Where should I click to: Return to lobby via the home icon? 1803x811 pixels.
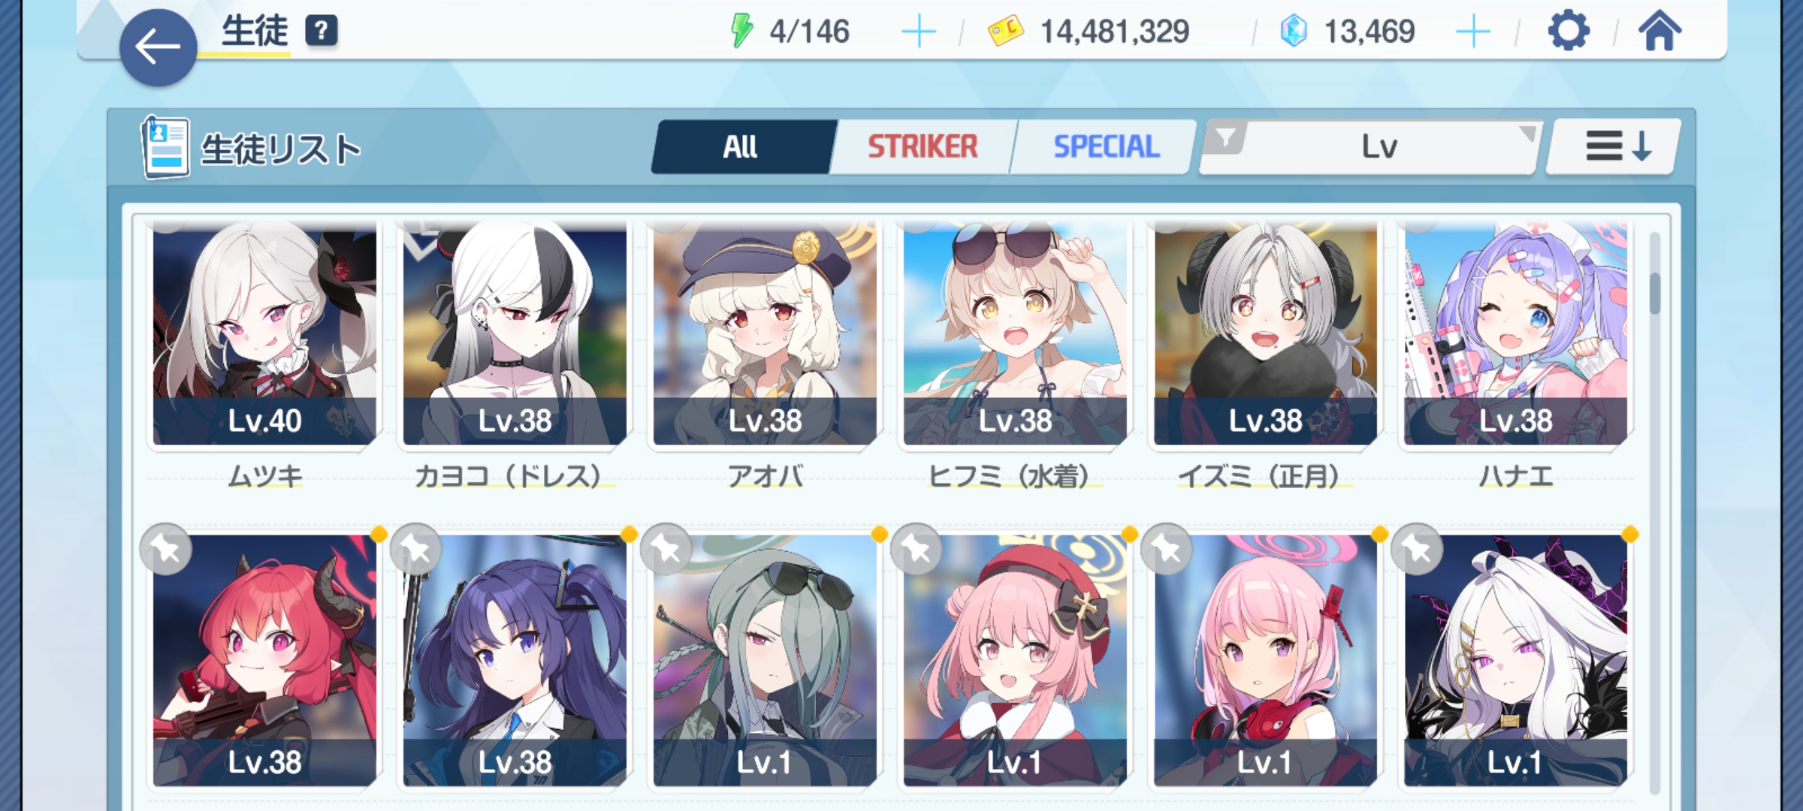(x=1660, y=32)
